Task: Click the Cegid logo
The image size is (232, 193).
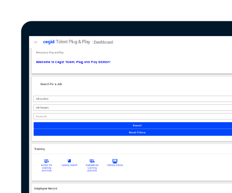Action: [x=49, y=42]
